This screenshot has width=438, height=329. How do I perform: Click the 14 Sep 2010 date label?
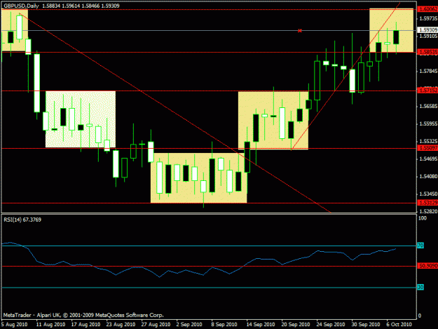pos(260,324)
